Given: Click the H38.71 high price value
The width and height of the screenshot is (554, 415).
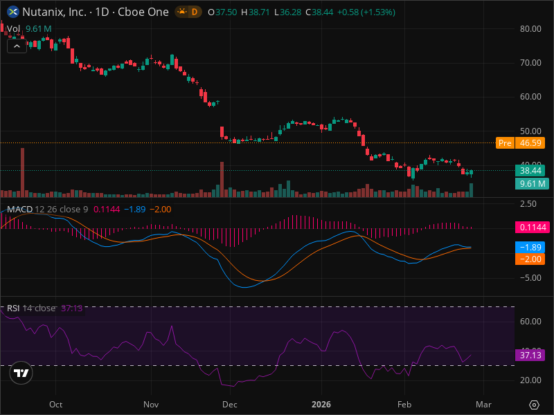Looking at the screenshot, I should 255,12.
